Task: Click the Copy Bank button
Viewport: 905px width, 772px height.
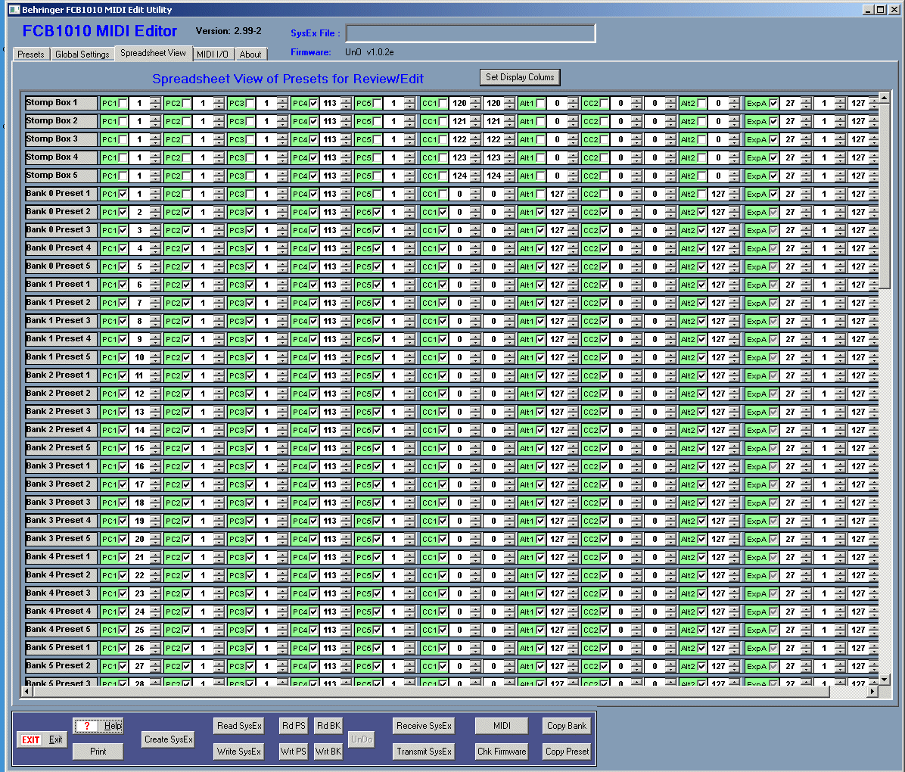Action: tap(567, 726)
